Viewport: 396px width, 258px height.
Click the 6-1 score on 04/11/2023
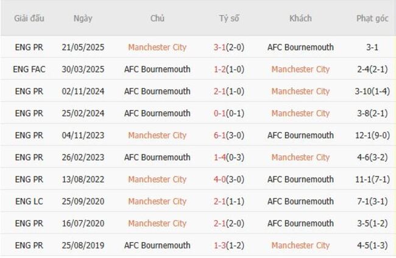[x=222, y=136]
